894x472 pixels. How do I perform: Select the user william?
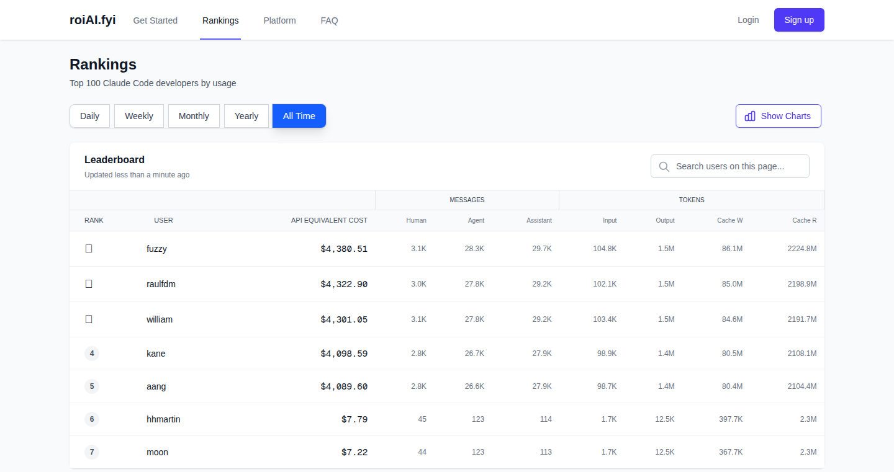pyautogui.click(x=160, y=319)
